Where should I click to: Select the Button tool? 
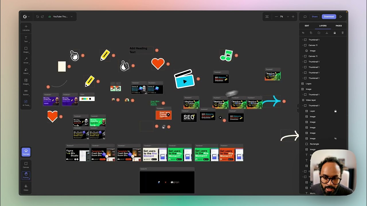(26, 92)
